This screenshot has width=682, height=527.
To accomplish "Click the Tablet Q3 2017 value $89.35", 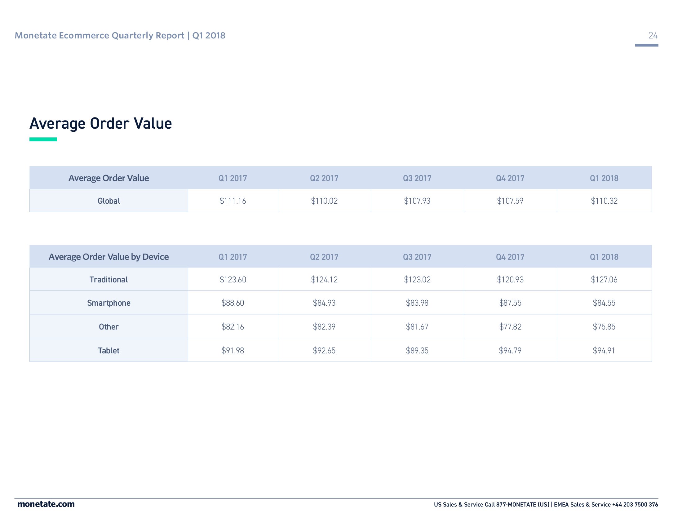I will (417, 351).
